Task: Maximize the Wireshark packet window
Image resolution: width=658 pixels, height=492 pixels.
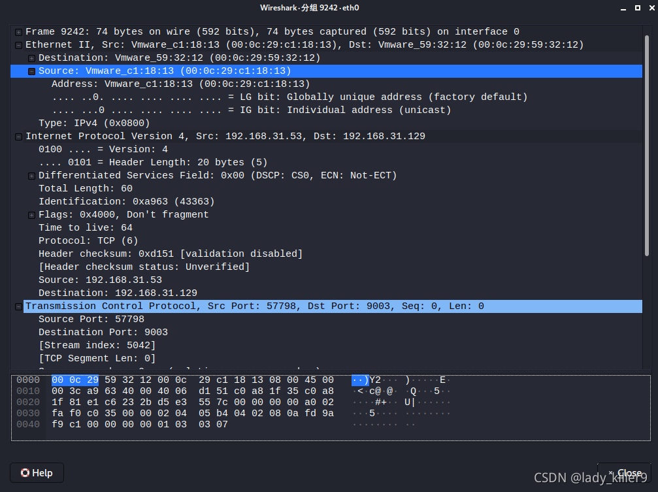Action: tap(638, 8)
